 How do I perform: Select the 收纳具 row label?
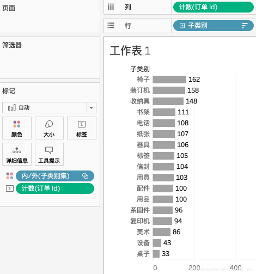tap(140, 101)
